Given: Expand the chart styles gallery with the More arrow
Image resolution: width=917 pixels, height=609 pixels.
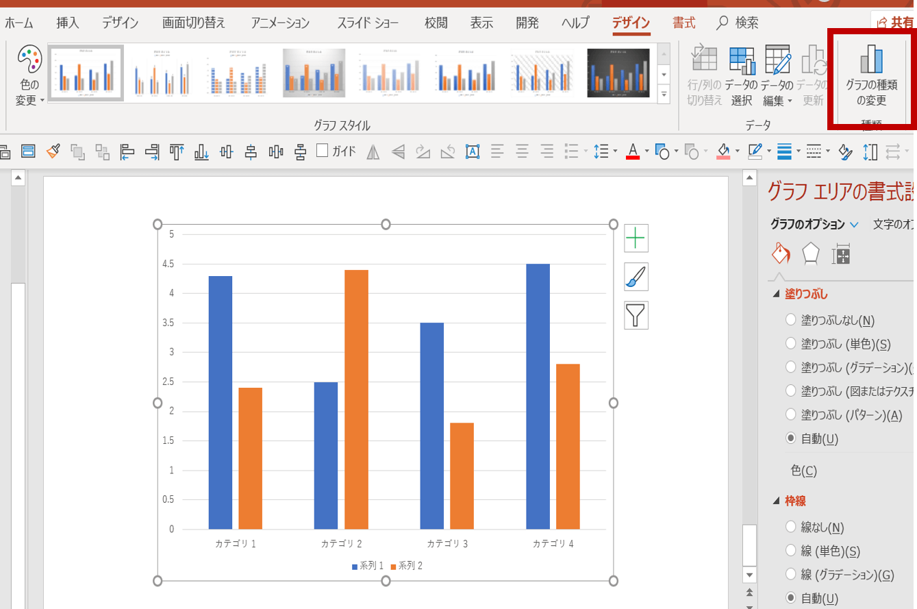Looking at the screenshot, I should point(663,94).
